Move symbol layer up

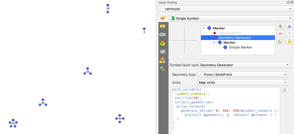point(289,26)
